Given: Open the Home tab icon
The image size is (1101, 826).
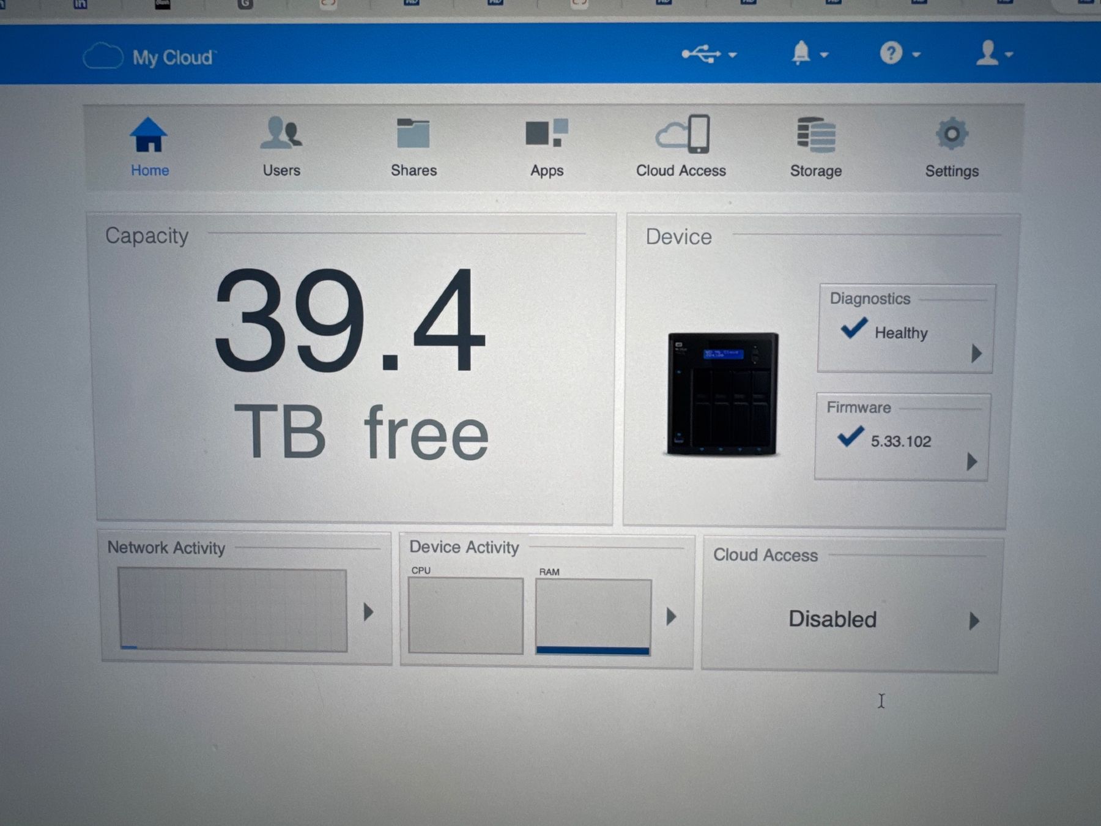Looking at the screenshot, I should tap(149, 135).
